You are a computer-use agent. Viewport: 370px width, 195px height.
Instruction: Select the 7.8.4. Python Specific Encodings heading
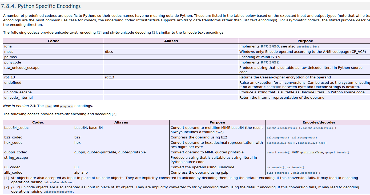point(41,6)
